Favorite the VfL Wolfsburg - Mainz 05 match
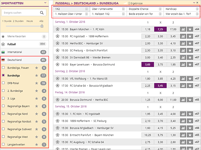This screenshot has height=150, width=201. 190,79
